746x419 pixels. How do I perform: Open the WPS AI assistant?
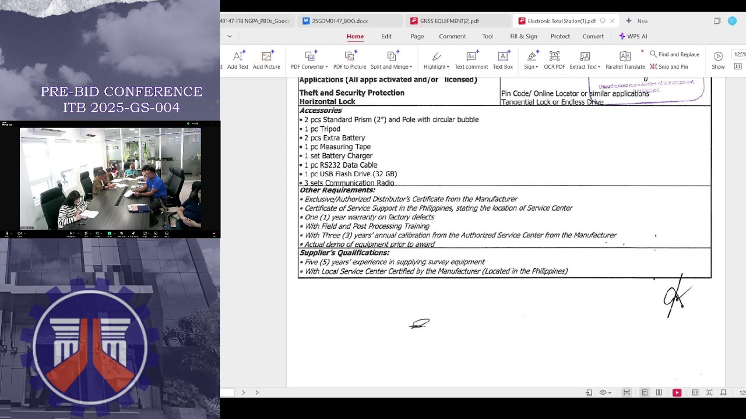pos(633,36)
